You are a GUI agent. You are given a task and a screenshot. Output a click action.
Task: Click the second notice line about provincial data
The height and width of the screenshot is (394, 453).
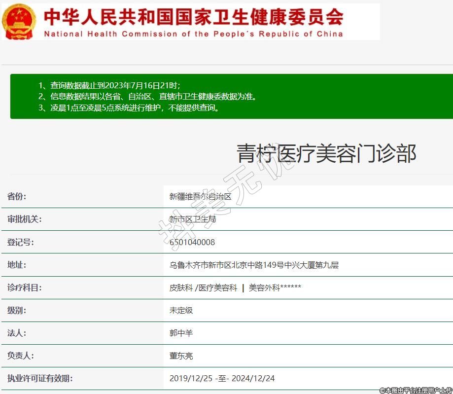tap(147, 96)
